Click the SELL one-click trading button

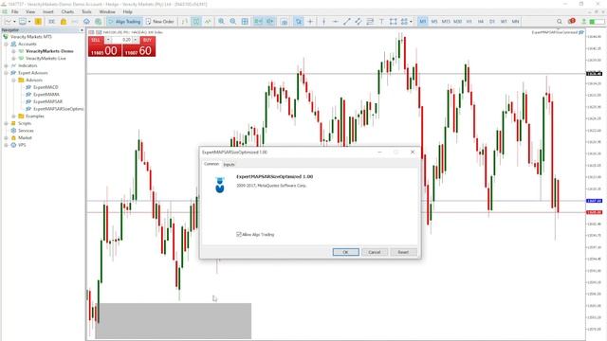click(x=104, y=46)
